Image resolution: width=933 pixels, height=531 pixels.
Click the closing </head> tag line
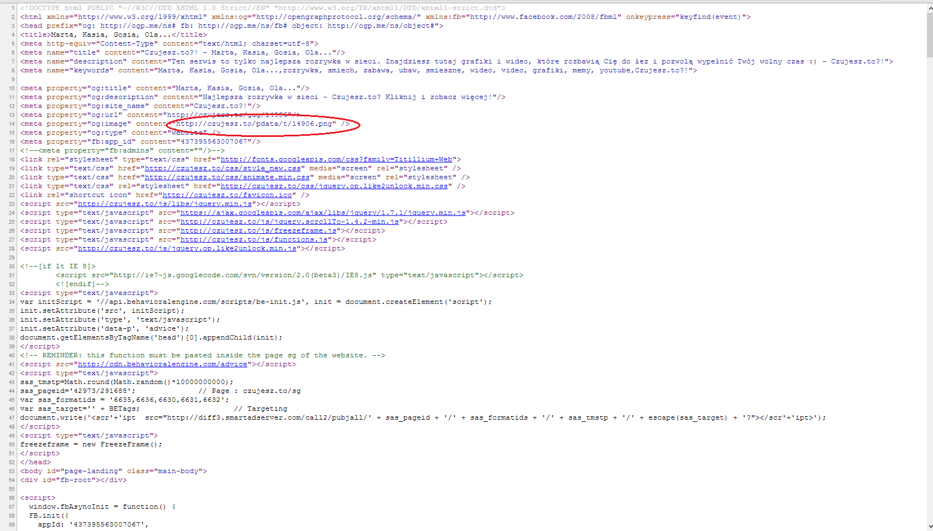click(36, 462)
